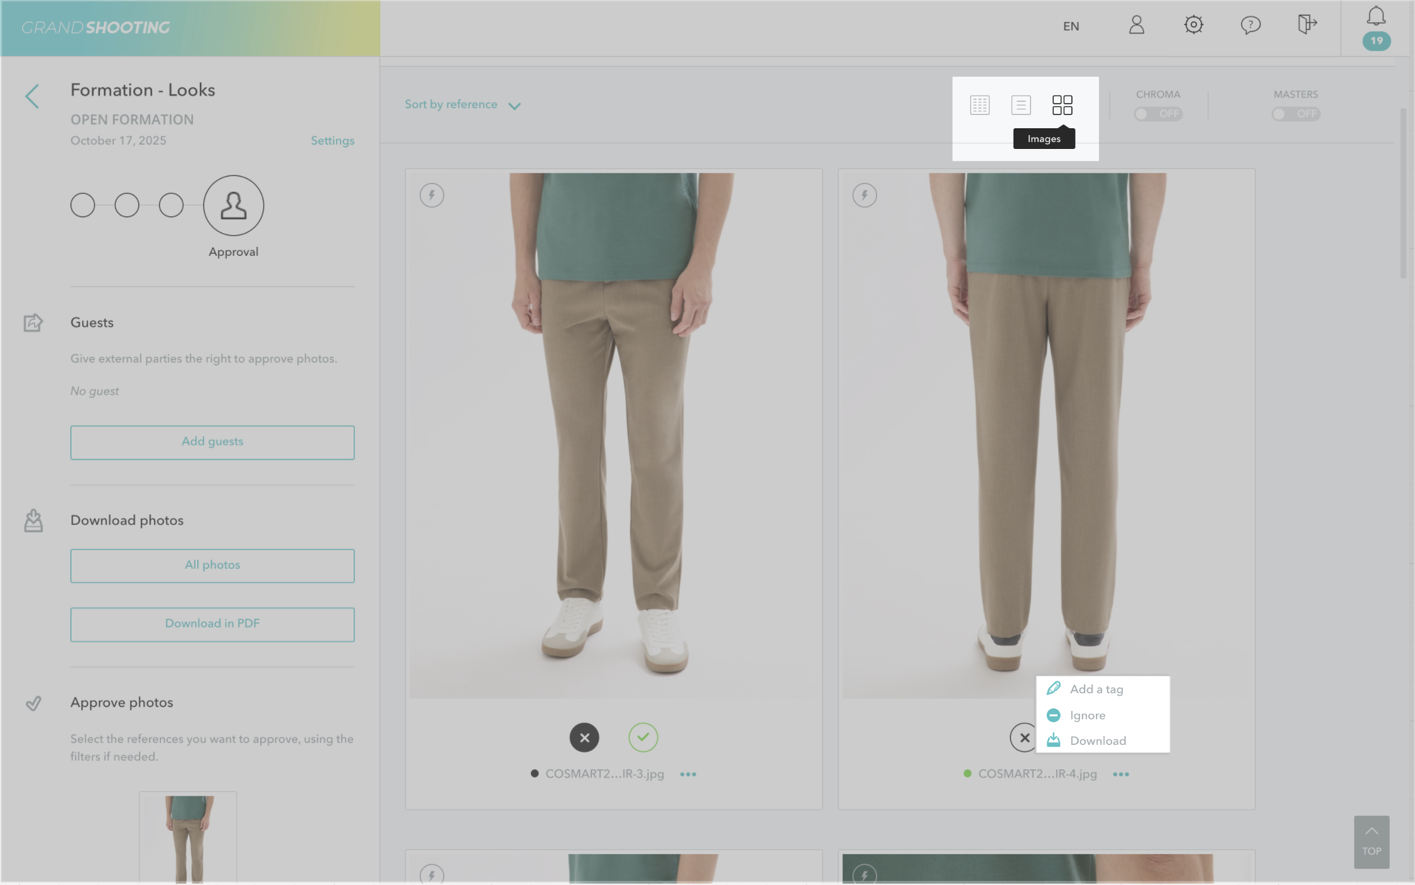Toggle the CHROMA switch
The image size is (1415, 885).
1157,114
